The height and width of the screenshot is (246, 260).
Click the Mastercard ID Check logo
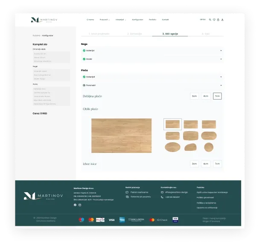pyautogui.click(x=158, y=220)
